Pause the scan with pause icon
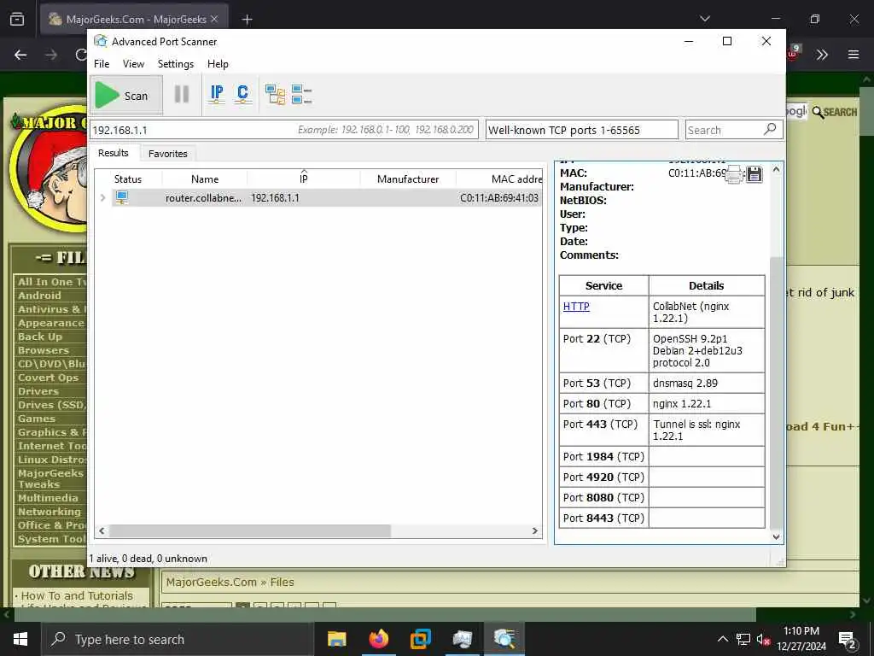 182,94
